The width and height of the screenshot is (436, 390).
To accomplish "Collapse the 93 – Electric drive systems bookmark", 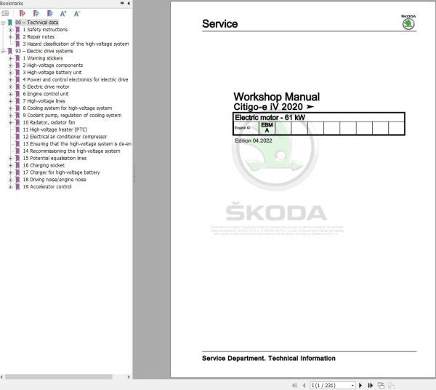I will pyautogui.click(x=3, y=51).
